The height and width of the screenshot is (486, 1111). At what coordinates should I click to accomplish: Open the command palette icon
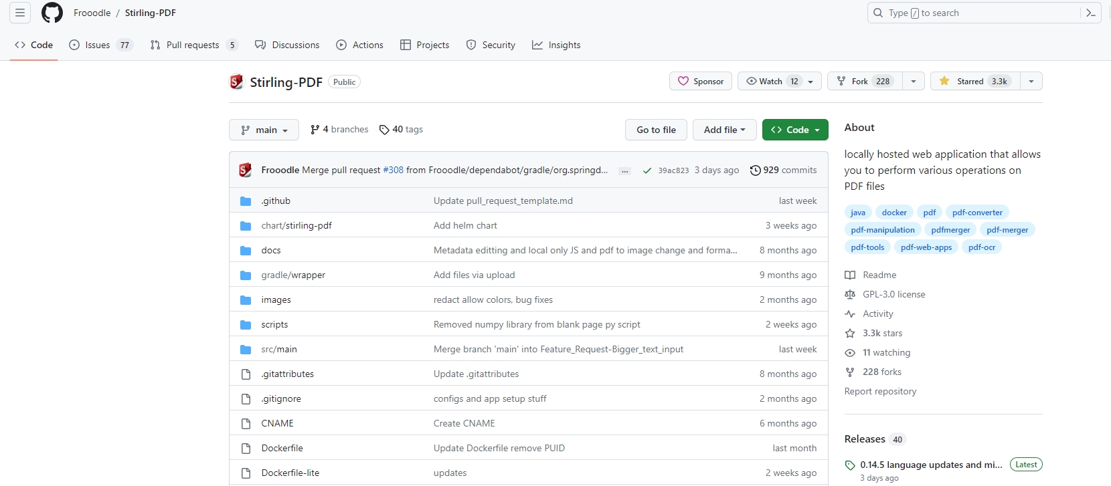[1091, 13]
